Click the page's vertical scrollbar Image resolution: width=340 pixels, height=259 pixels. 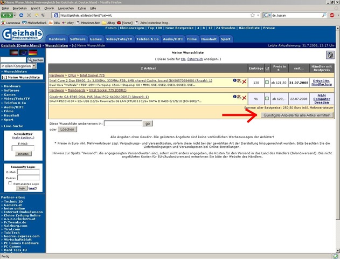(x=338, y=139)
